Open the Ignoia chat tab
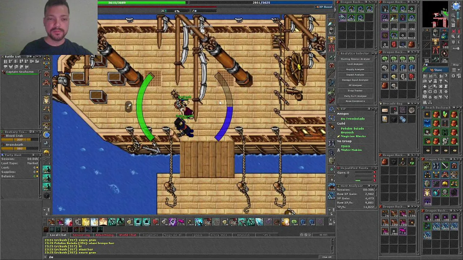Screen dimensions: 463x260 (197, 235)
